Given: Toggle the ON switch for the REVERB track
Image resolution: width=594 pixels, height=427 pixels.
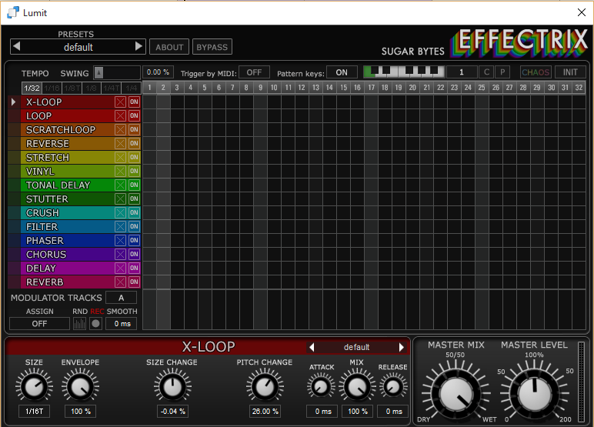Looking at the screenshot, I should [x=134, y=282].
